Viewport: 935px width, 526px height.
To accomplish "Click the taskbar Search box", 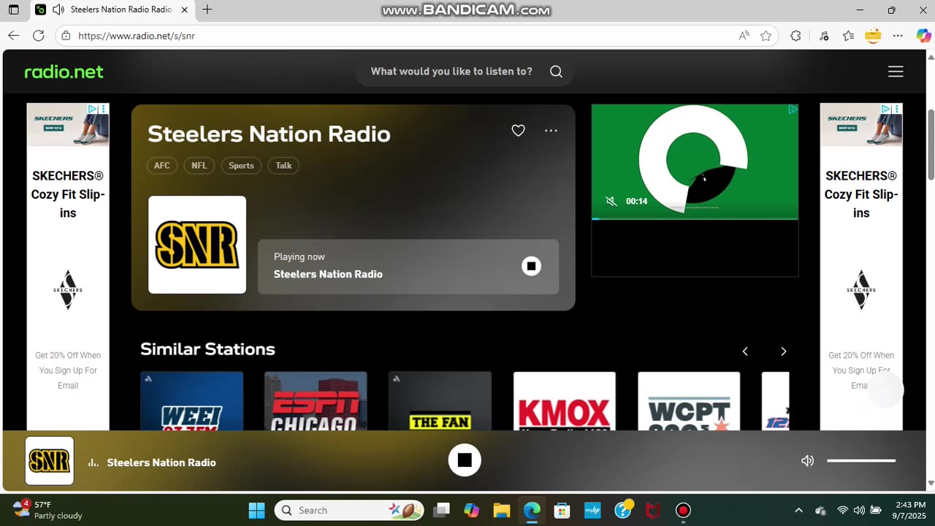I will coord(348,510).
